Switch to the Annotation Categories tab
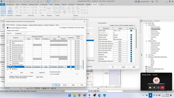 pos(22,25)
